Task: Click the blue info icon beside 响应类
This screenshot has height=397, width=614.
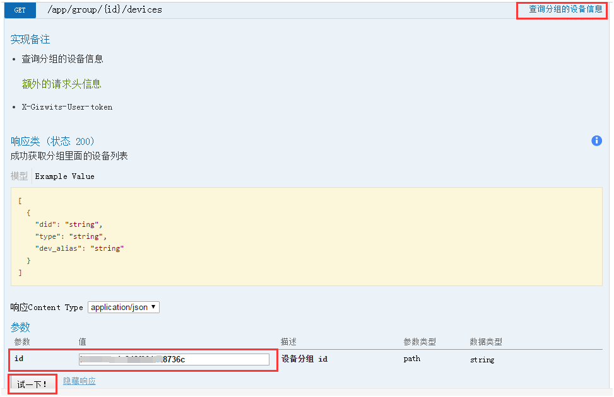Action: [x=596, y=141]
